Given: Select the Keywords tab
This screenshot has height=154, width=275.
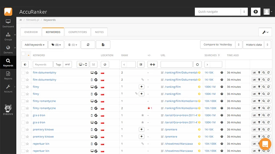Looking at the screenshot, I should 53,32.
